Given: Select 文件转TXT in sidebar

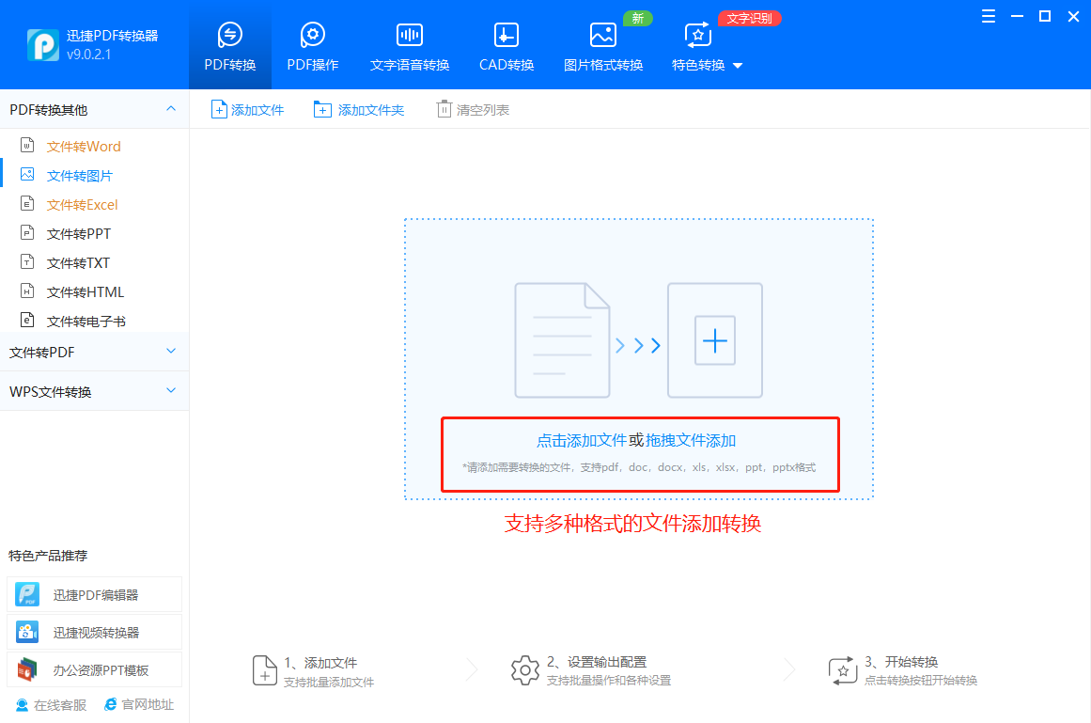Looking at the screenshot, I should pos(78,263).
